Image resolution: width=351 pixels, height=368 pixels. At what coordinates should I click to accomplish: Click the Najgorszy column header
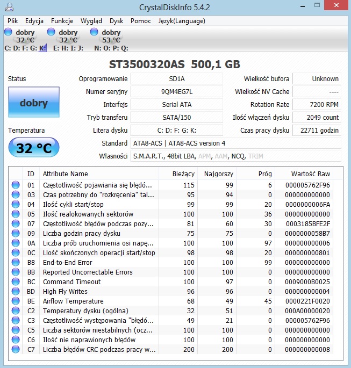[x=217, y=174]
